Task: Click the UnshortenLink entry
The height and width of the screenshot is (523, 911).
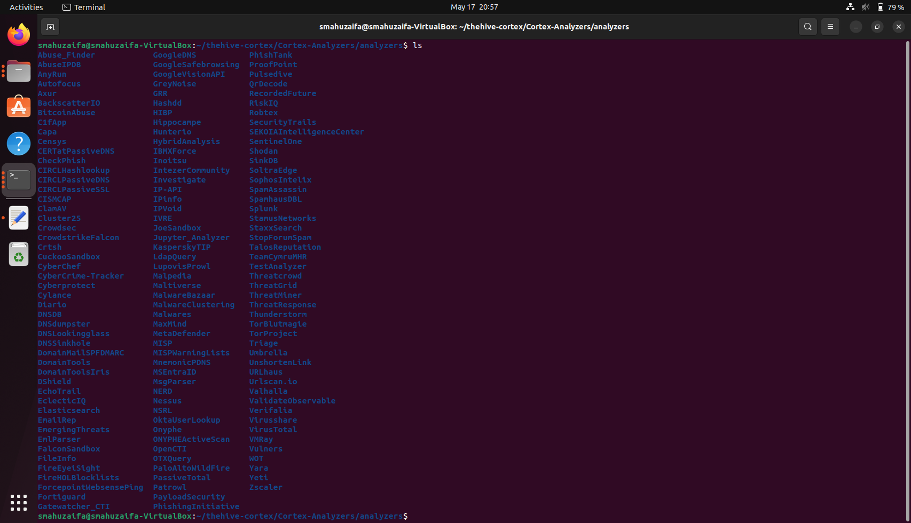Action: click(x=280, y=362)
